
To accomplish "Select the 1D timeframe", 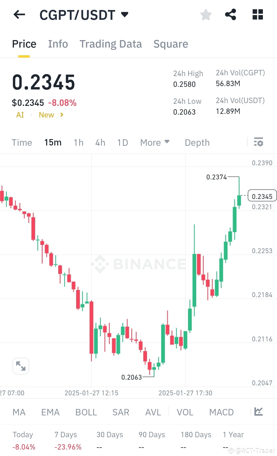I will (122, 142).
